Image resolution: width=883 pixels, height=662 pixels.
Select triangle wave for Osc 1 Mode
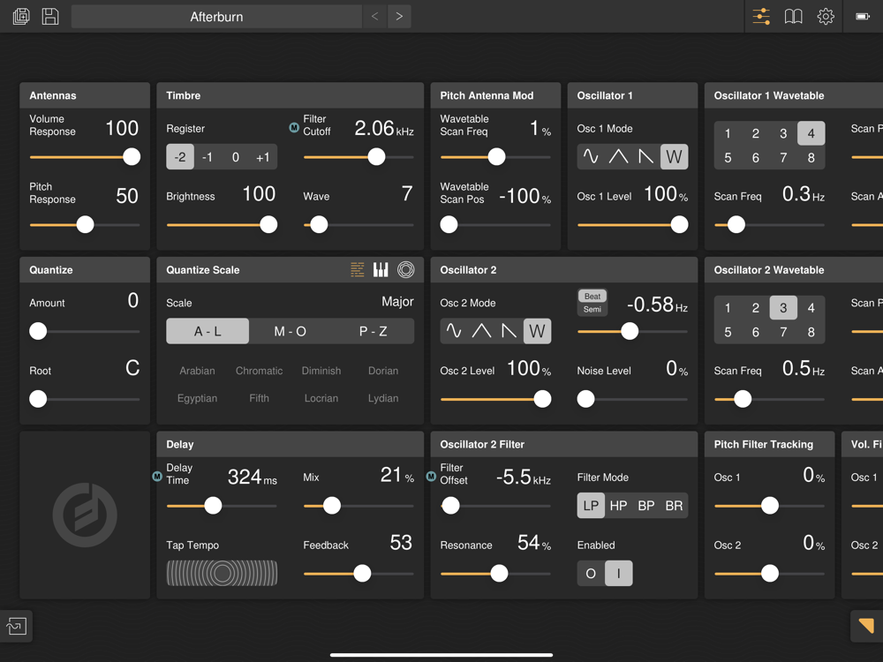click(618, 156)
